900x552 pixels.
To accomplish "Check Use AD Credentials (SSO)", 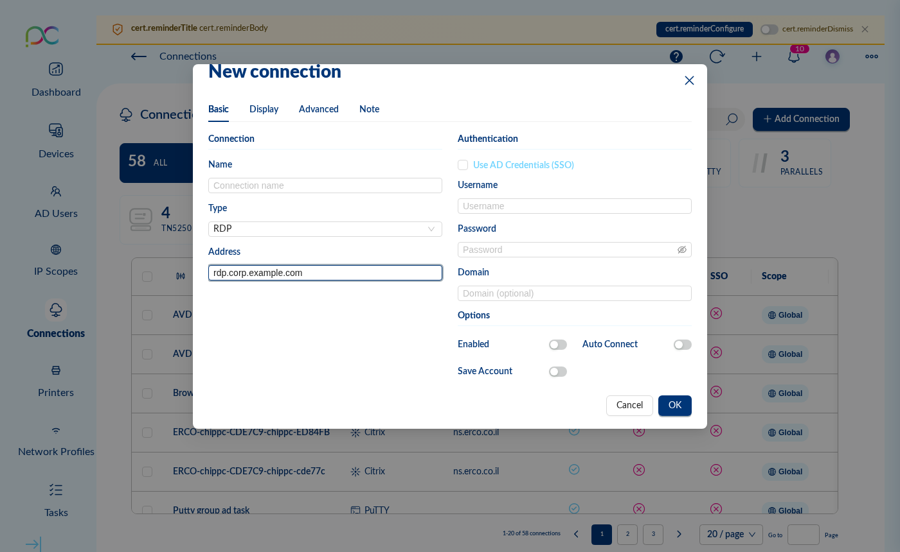I will pos(463,165).
